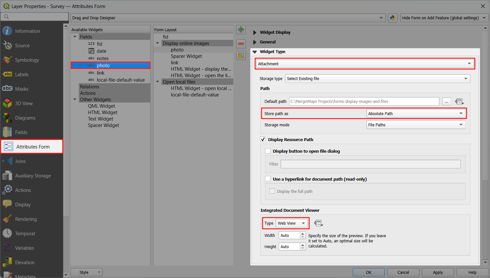Click data-defined override icon next to Web View
490x278 pixels.
point(318,223)
